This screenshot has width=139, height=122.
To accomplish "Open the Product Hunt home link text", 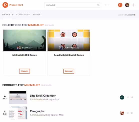I will tap(16, 5).
